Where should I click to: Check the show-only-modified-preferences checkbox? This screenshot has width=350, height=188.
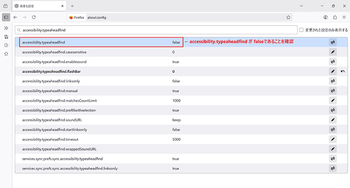click(301, 30)
